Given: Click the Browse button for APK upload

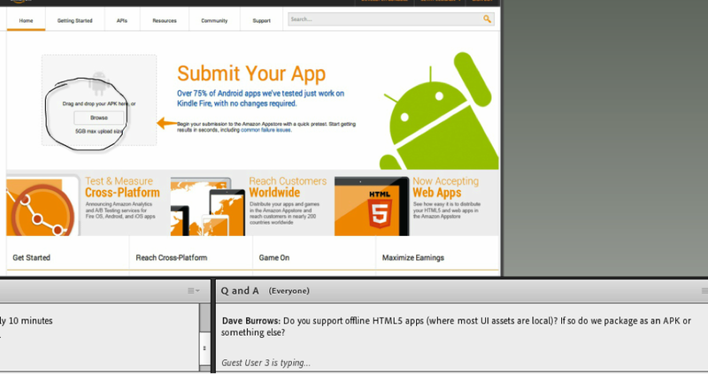Looking at the screenshot, I should [x=99, y=118].
